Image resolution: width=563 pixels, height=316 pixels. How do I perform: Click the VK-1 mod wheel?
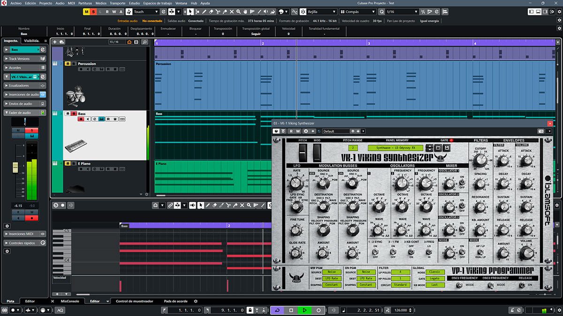click(318, 153)
